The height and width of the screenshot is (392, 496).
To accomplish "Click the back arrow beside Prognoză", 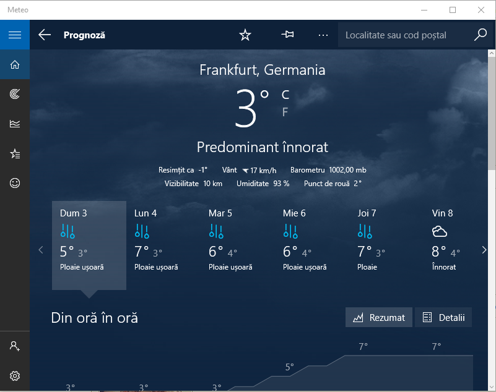I will 45,35.
